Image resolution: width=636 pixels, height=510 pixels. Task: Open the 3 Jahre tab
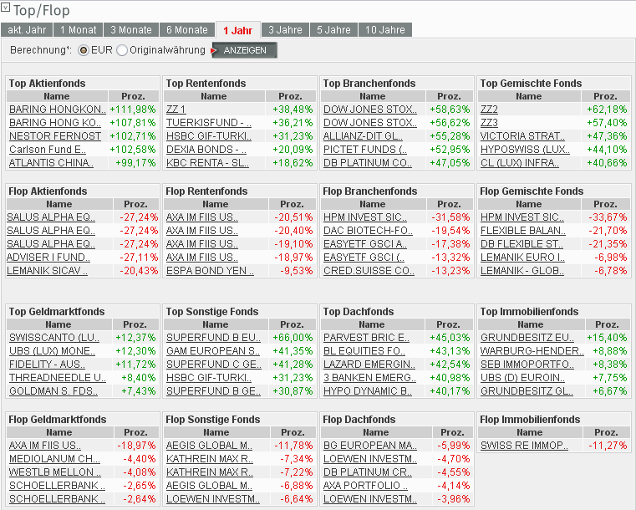click(284, 30)
